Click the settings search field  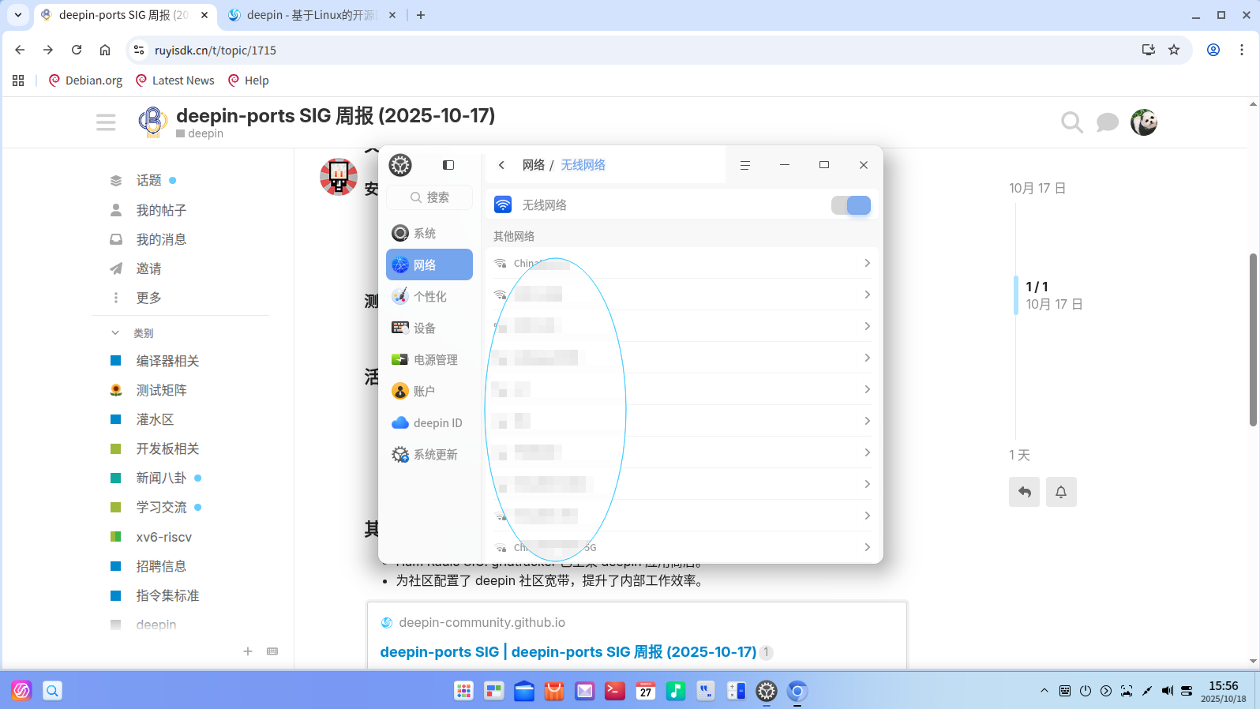(x=430, y=197)
